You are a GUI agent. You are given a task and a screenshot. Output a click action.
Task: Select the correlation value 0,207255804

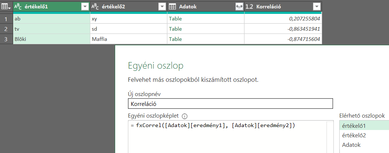pos(283,19)
